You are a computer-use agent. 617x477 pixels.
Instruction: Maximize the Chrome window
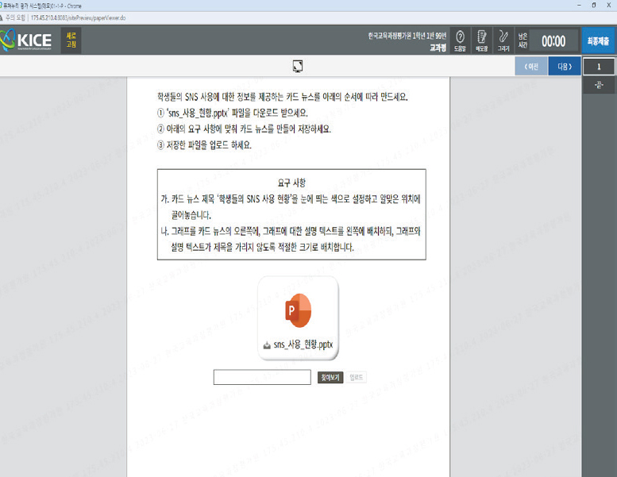click(594, 5)
